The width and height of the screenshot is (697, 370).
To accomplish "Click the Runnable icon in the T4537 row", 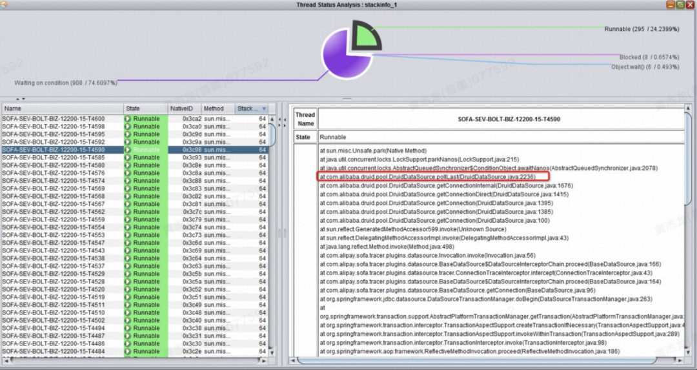I will [128, 266].
